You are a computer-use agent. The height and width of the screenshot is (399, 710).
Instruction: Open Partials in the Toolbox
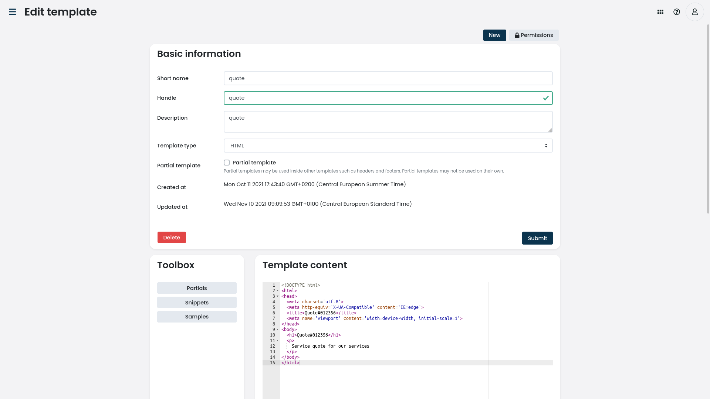pyautogui.click(x=197, y=288)
